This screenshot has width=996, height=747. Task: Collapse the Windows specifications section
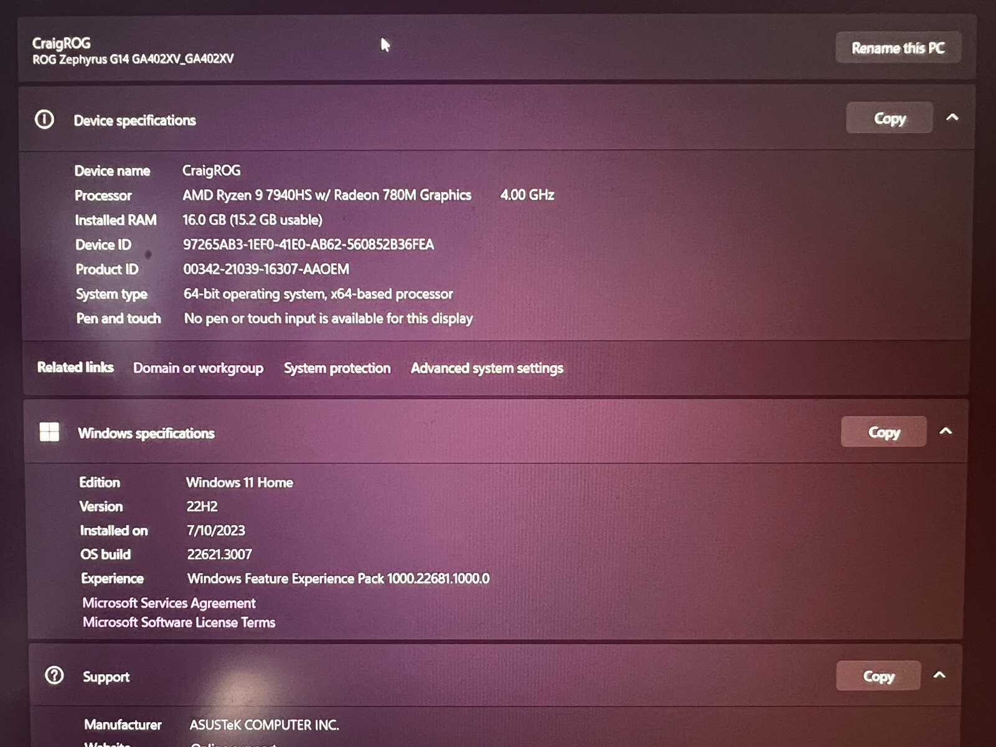pyautogui.click(x=946, y=431)
